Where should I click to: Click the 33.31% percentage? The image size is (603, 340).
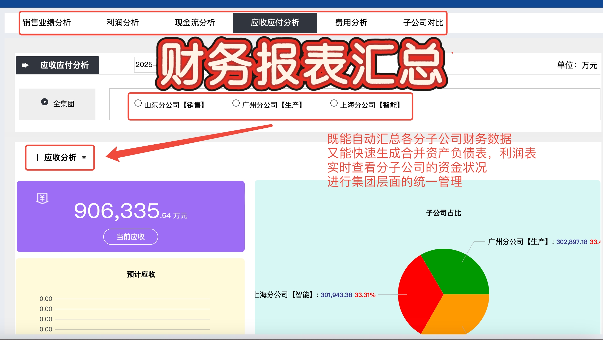365,295
